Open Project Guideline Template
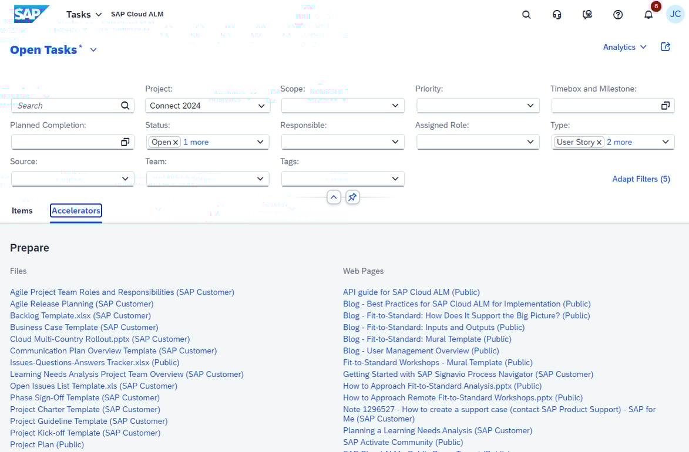Viewport: 689px width, 452px height. (89, 421)
